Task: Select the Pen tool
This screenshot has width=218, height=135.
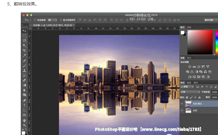Action: (24, 100)
